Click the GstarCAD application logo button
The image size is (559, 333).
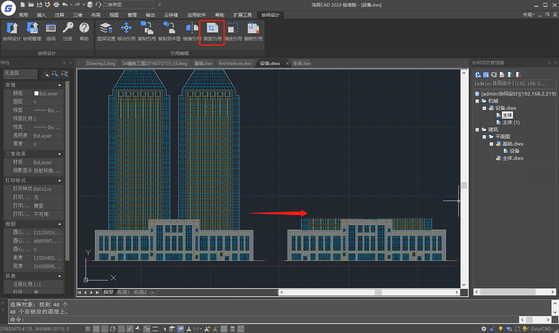pyautogui.click(x=8, y=8)
